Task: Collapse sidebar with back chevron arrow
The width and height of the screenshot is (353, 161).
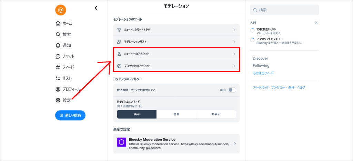Action: (96, 8)
